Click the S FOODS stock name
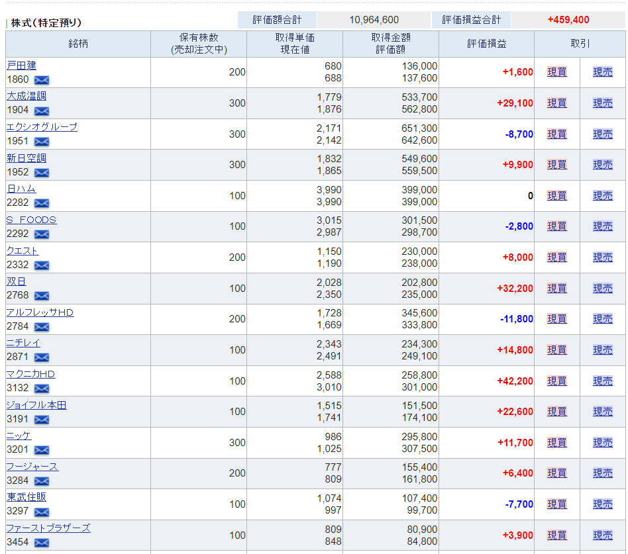628x554 pixels. (32, 220)
